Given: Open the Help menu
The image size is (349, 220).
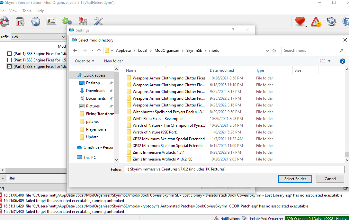Looking at the screenshot, I should (40, 11).
